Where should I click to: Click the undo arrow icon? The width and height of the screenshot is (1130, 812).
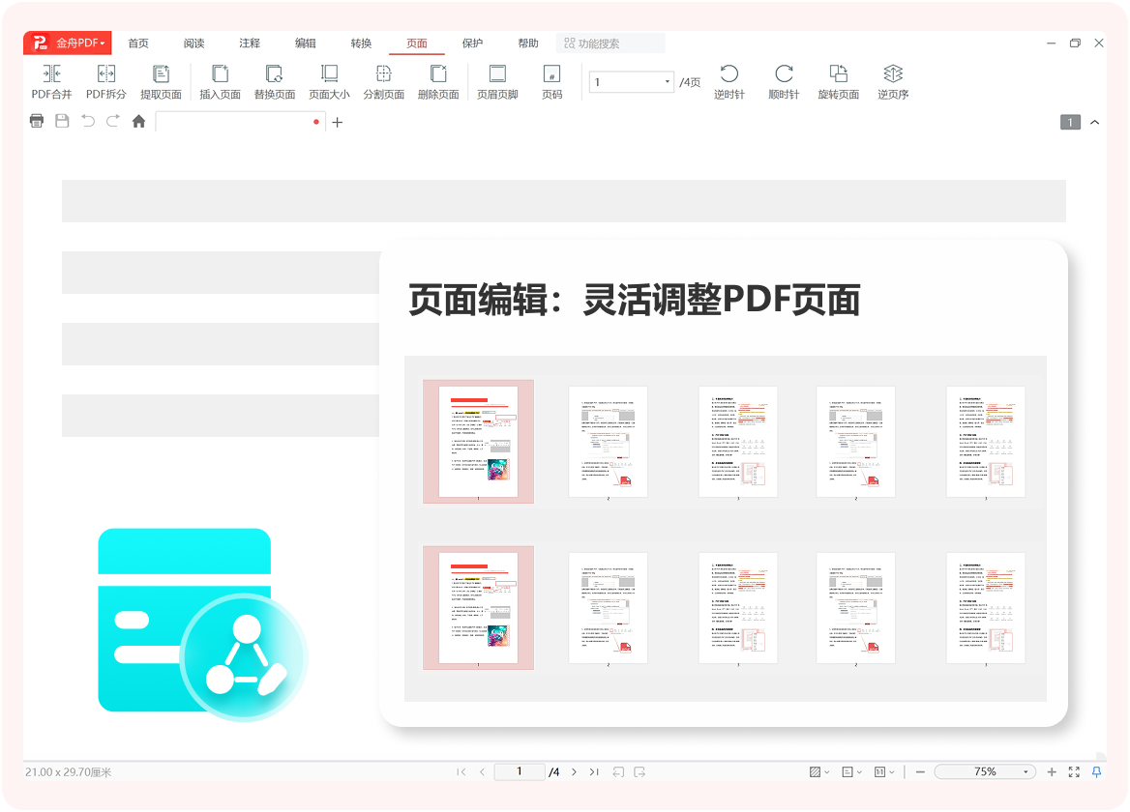tap(88, 121)
